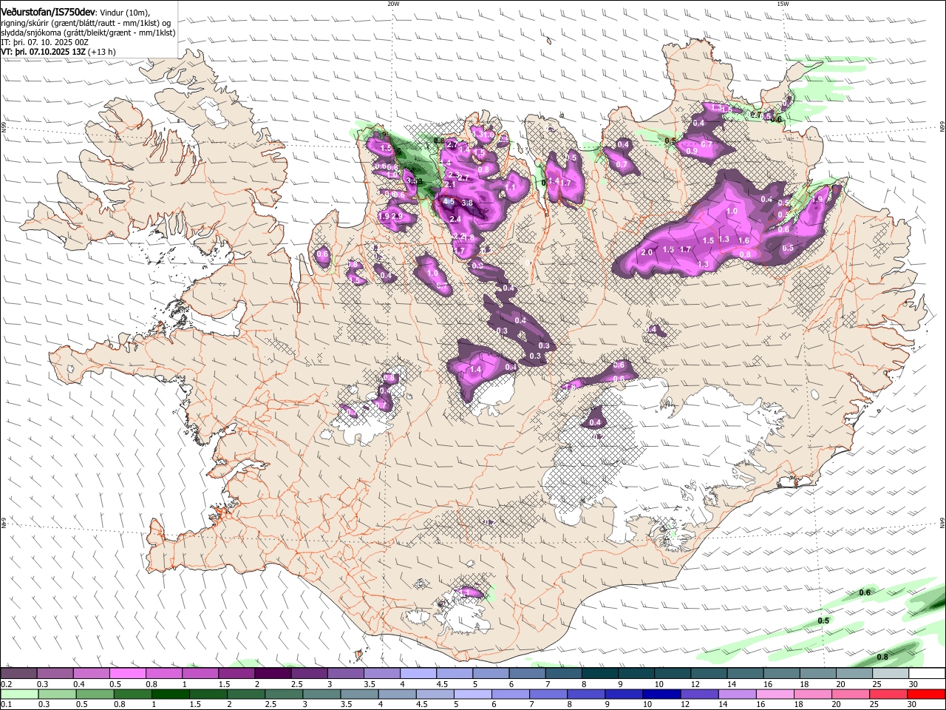Screen dimensions: 946x710
Task: Click the 'slydda/snjókoma (grátt/bleikt/grænt - mm/1klst)' line
Action: pos(88,33)
